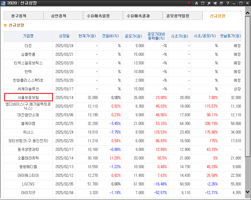Select the 공모청약일정 tab
Screen dimensions: 251x200
182,16
